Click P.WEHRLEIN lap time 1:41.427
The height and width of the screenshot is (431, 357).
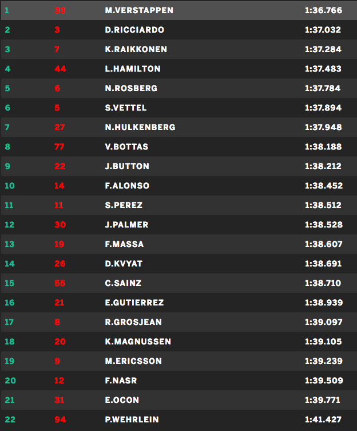click(x=323, y=420)
